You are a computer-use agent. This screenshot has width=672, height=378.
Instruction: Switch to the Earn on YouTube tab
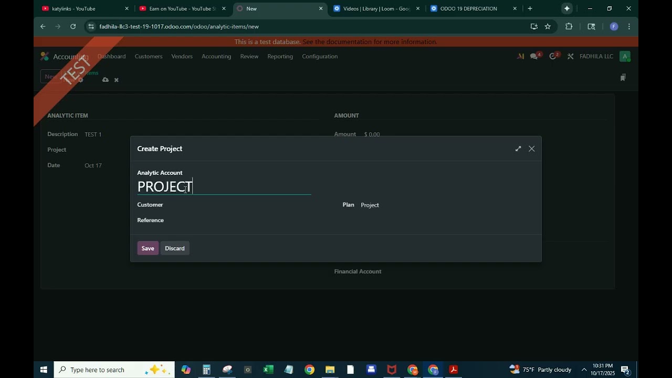[181, 8]
